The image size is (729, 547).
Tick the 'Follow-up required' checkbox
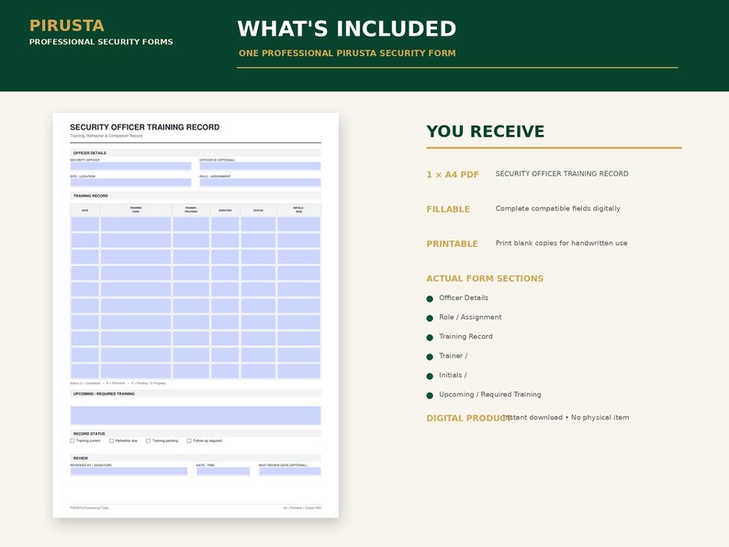click(189, 441)
